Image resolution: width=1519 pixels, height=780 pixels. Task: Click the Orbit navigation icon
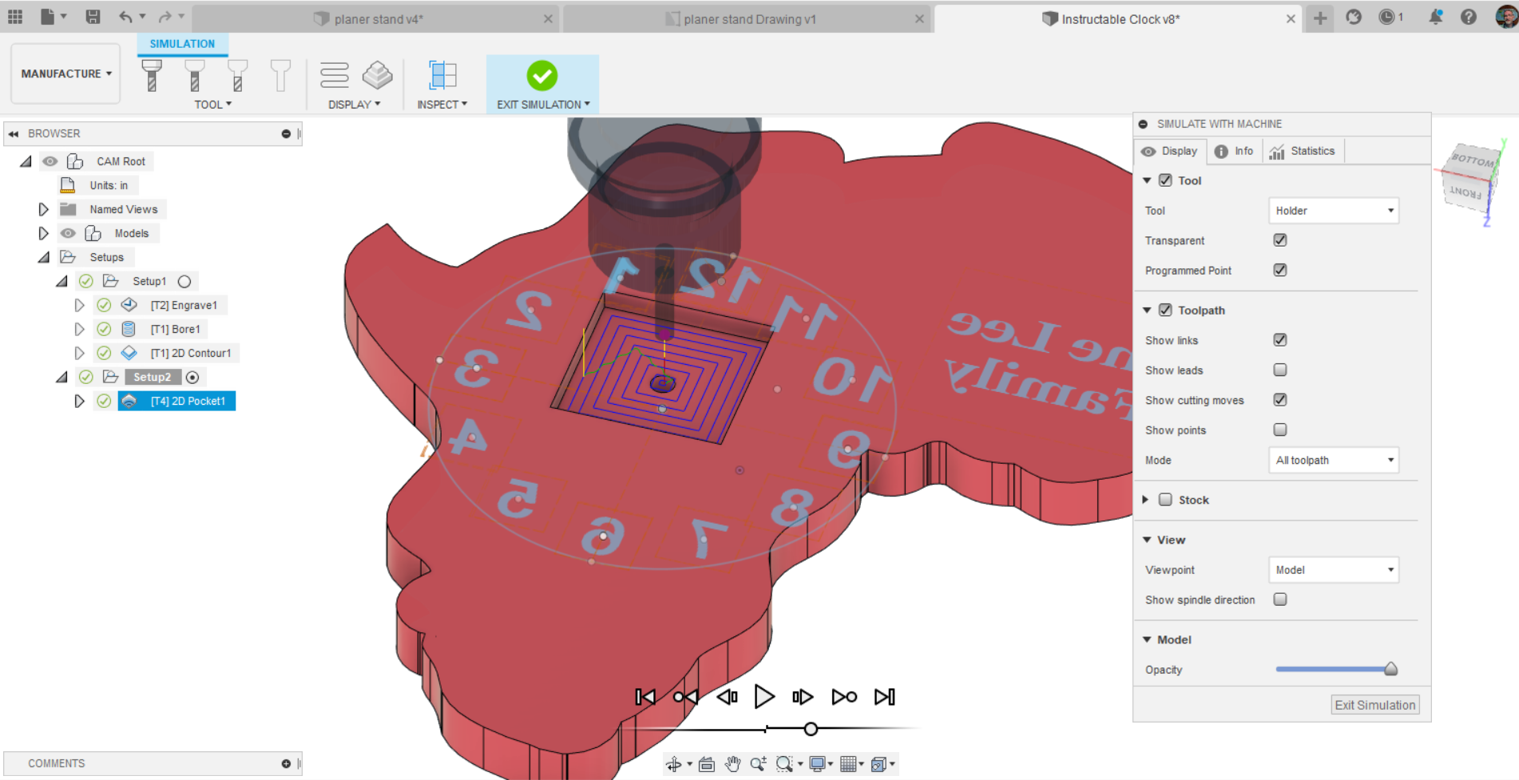(x=674, y=764)
